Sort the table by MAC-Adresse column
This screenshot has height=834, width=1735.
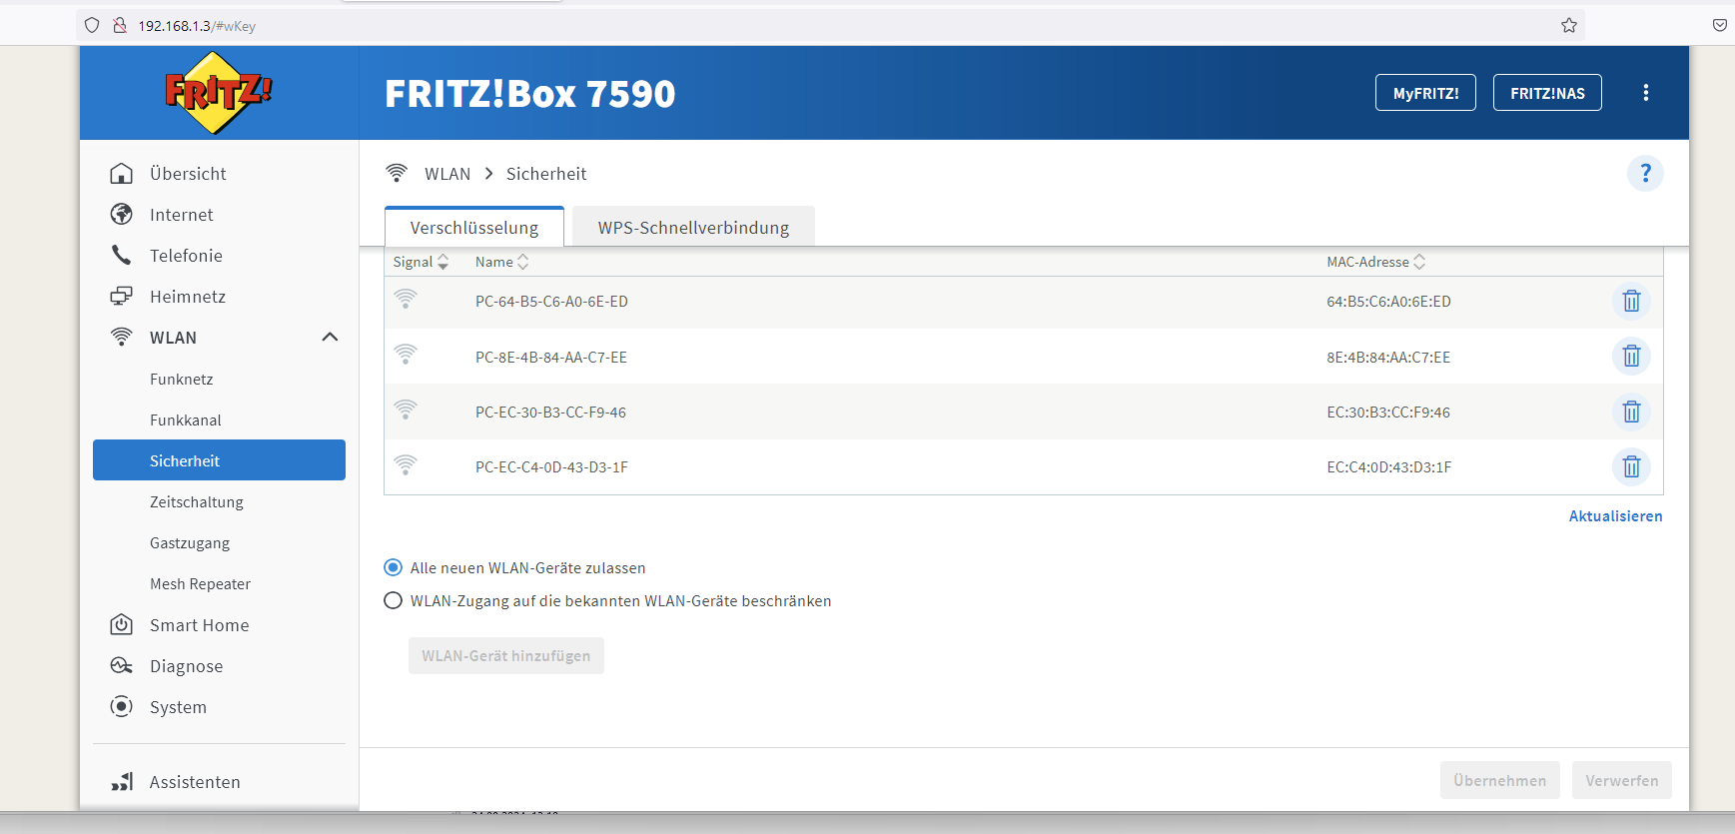(x=1375, y=262)
